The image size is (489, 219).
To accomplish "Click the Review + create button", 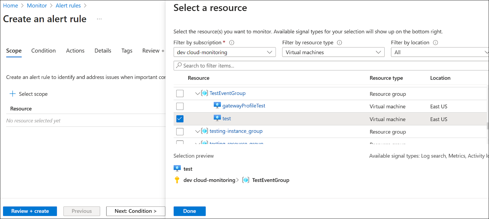I will tap(30, 211).
